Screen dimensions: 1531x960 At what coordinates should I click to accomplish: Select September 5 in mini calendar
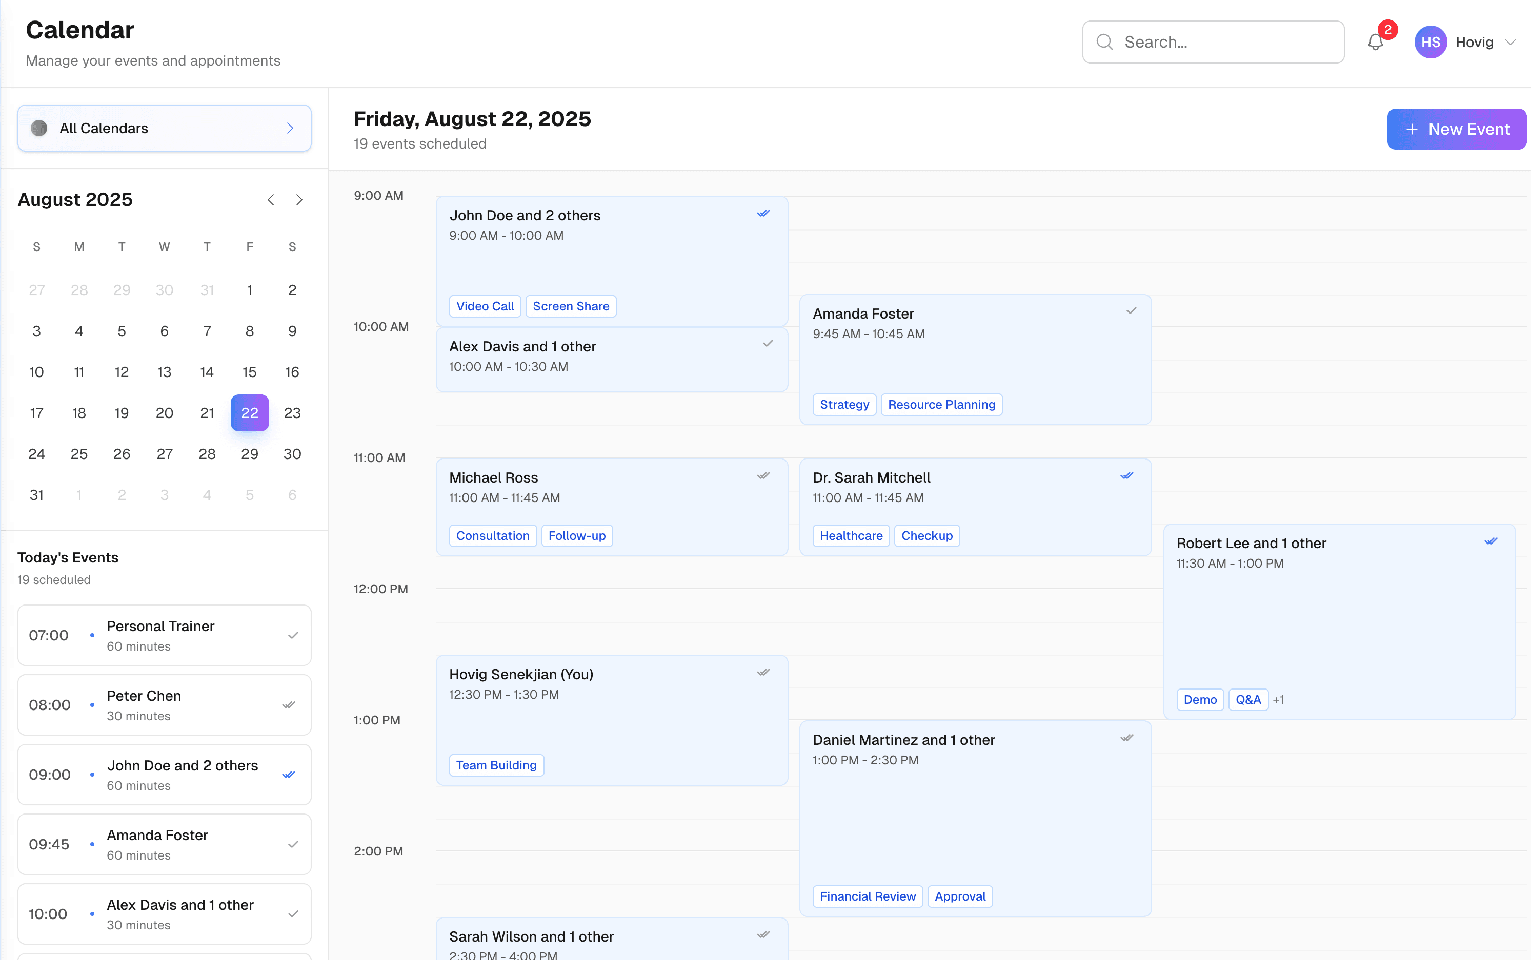point(250,495)
